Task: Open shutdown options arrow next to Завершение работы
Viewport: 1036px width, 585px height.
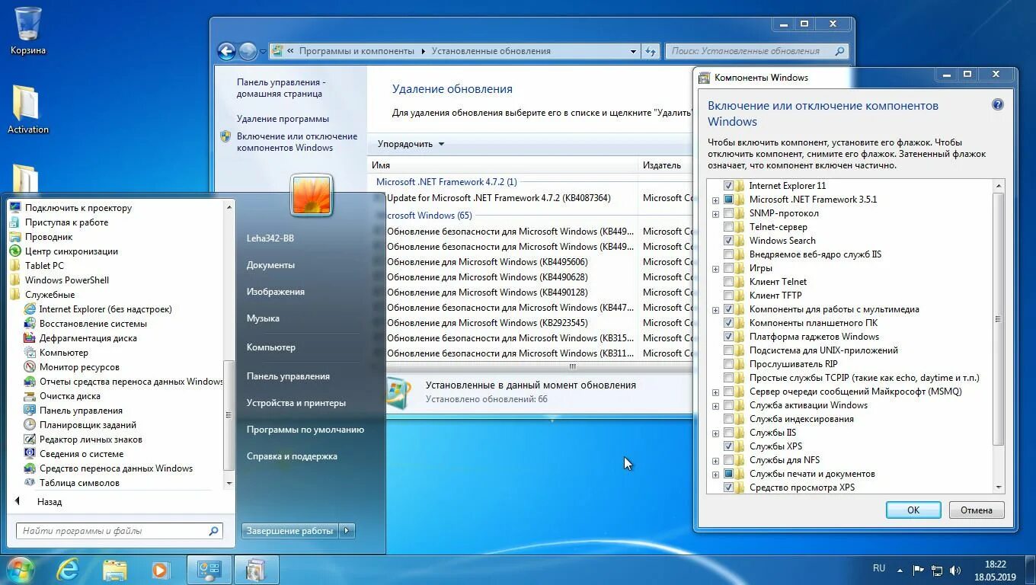Action: [x=347, y=531]
